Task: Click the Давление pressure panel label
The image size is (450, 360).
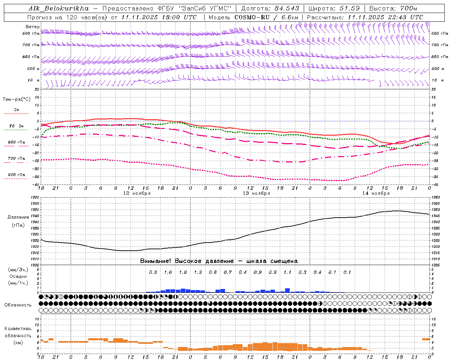Action: tap(18, 217)
